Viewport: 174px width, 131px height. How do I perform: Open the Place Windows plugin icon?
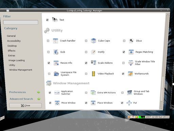tap(93, 103)
